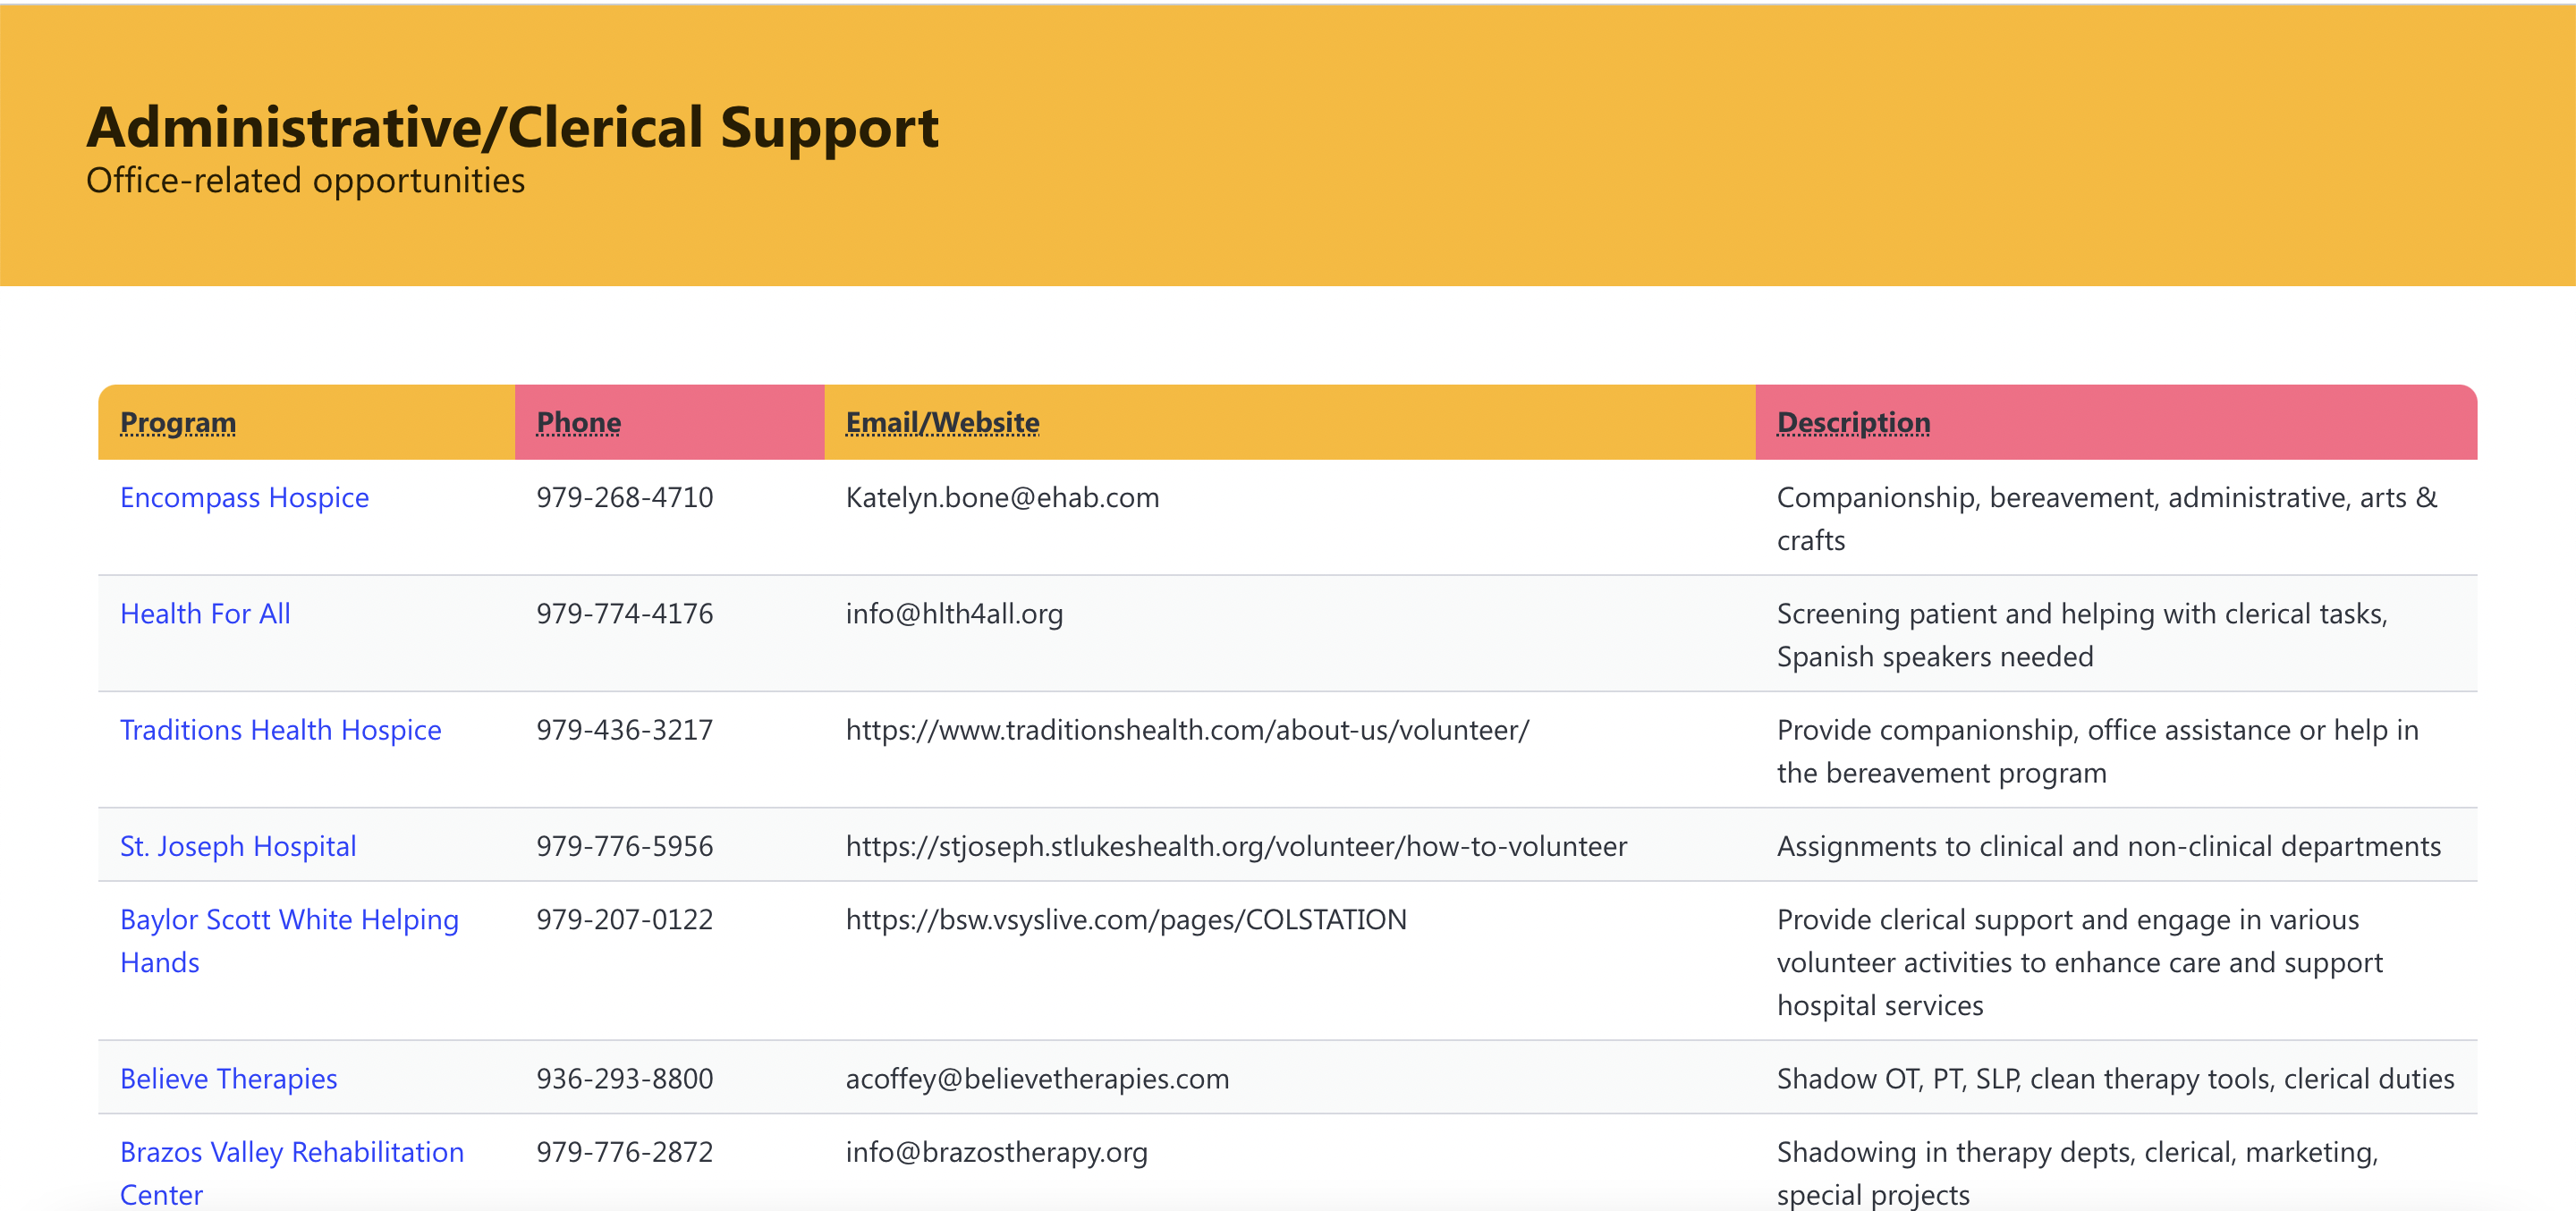Click the Program column header
The image size is (2576, 1211).
[x=178, y=422]
